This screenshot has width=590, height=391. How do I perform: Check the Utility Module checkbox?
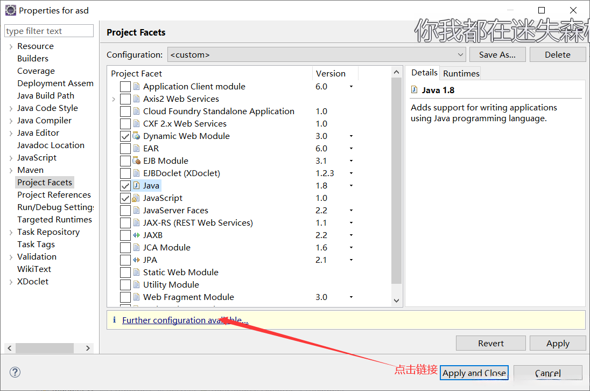(x=125, y=285)
